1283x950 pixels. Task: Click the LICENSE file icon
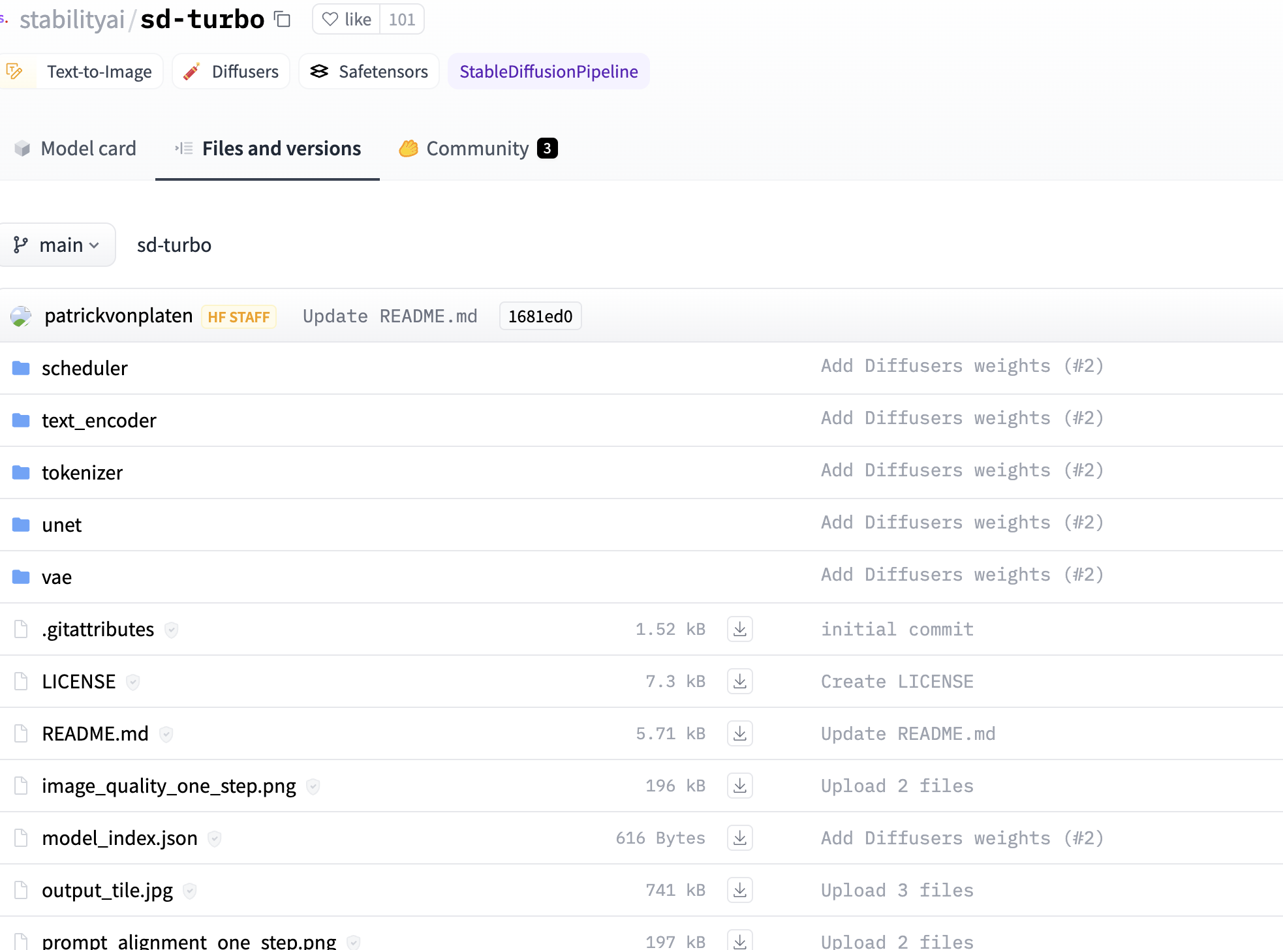tap(21, 682)
